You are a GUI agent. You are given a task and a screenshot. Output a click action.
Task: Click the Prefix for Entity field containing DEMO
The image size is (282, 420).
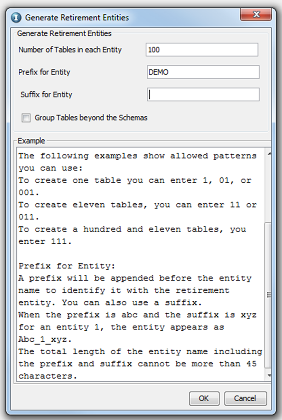pos(203,72)
